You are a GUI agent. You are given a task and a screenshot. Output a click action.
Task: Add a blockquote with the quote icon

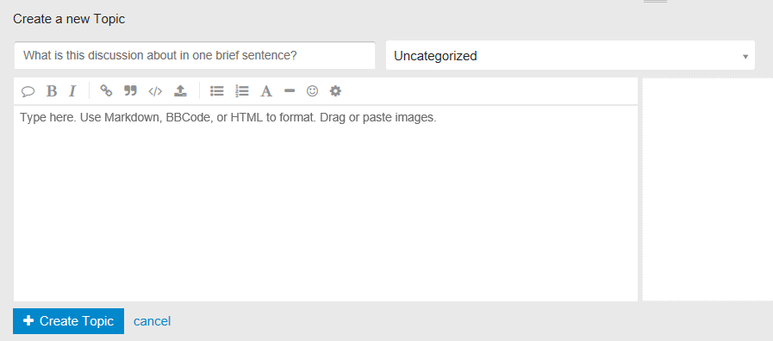coord(130,90)
